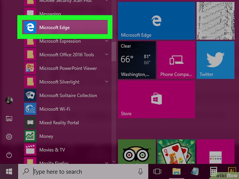Open the TripAdvisor owl tile

click(x=137, y=152)
